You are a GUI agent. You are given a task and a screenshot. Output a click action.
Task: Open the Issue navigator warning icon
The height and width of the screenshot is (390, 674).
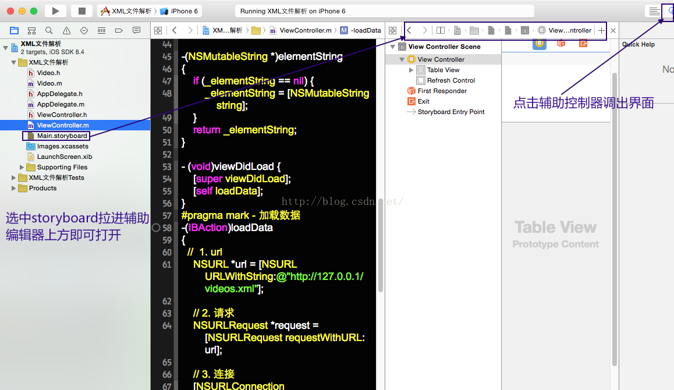click(x=66, y=30)
